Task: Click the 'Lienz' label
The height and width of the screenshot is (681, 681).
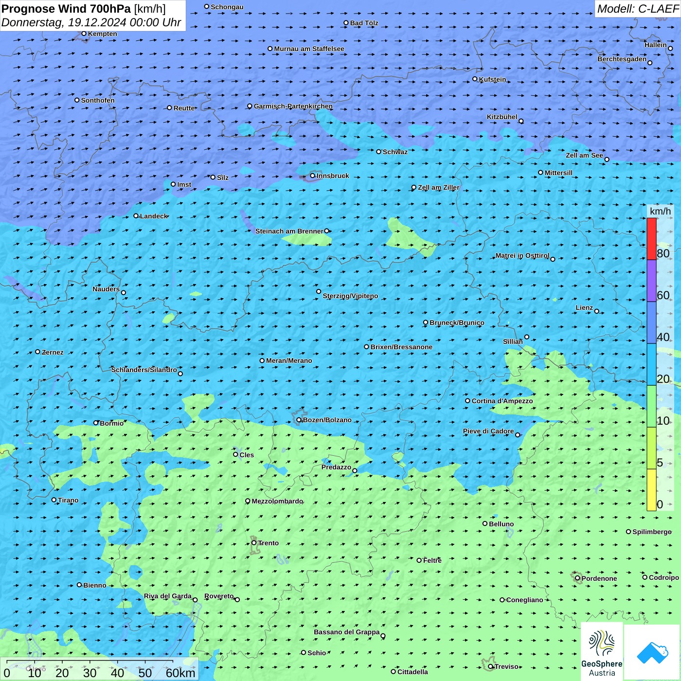Action: (584, 307)
